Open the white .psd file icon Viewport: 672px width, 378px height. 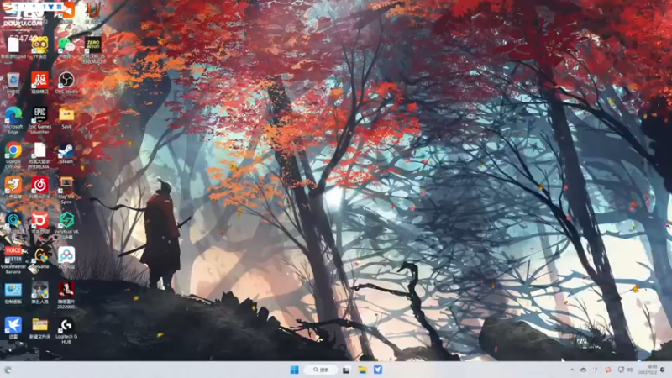coord(13,45)
